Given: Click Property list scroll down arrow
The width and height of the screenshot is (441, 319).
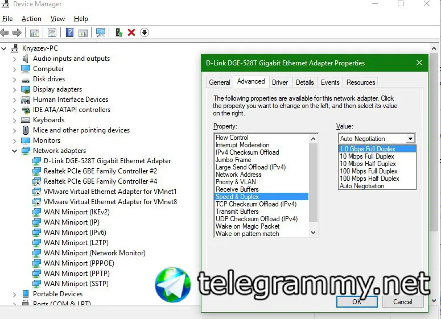Looking at the screenshot, I should click(313, 233).
